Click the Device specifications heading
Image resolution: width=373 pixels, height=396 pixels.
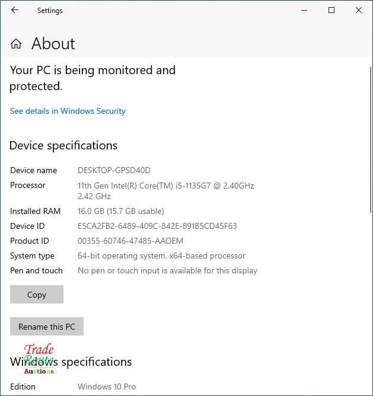coord(63,145)
